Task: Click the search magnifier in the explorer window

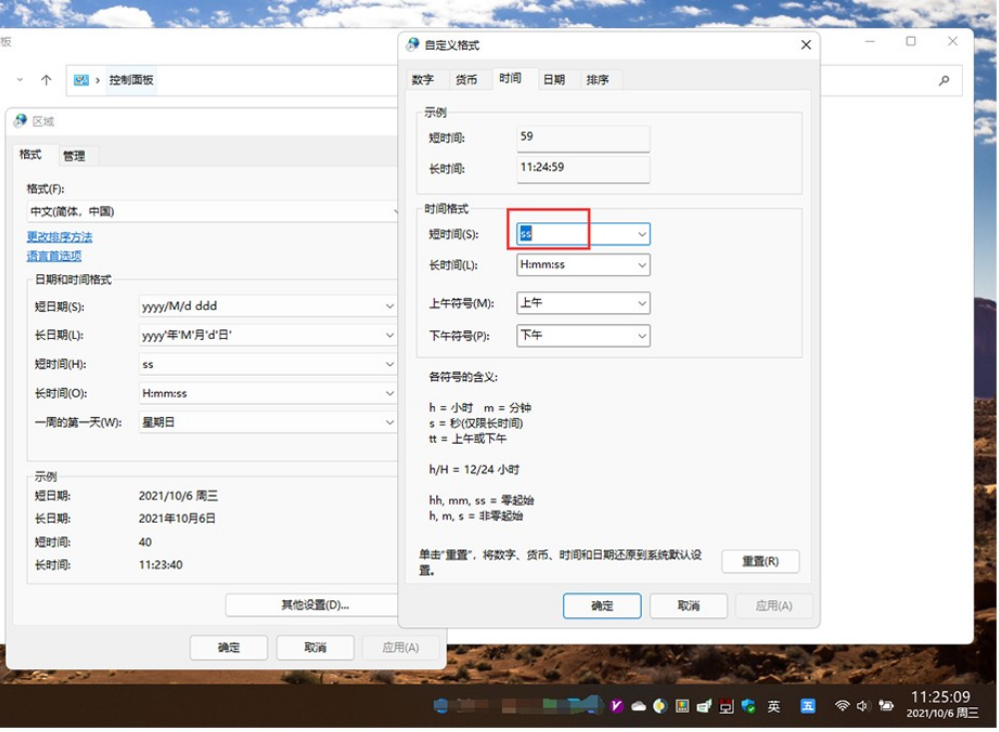Action: point(944,80)
